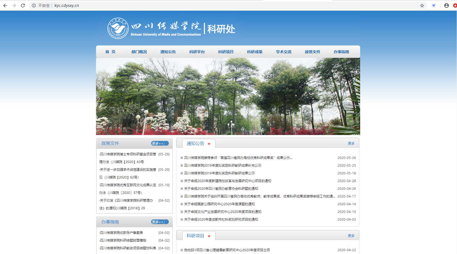Click the campus trees banner image
Viewport: 457px width, 254px height.
(x=228, y=96)
